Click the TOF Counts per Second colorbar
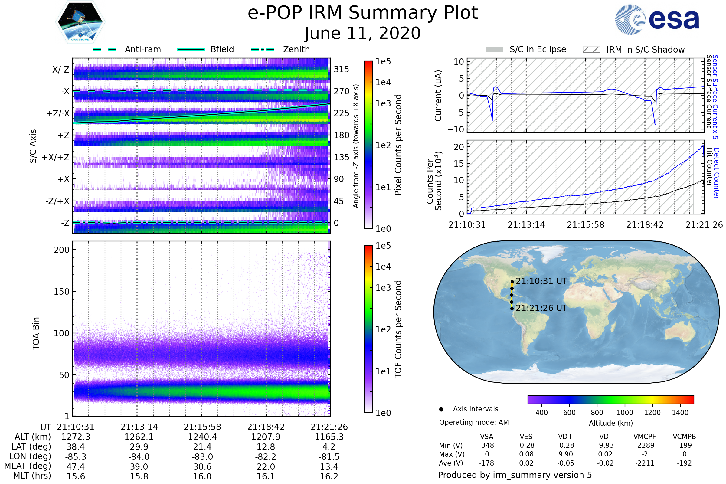The width and height of the screenshot is (726, 484). [368, 329]
